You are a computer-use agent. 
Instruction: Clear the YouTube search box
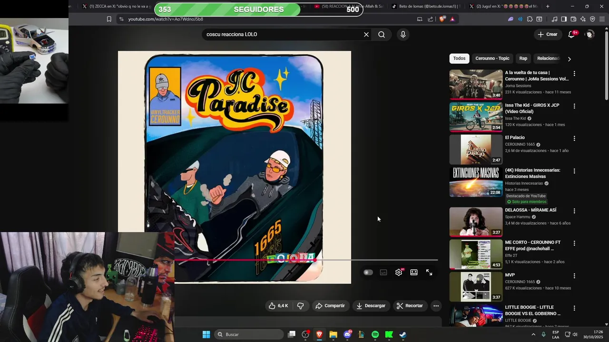[x=366, y=35]
